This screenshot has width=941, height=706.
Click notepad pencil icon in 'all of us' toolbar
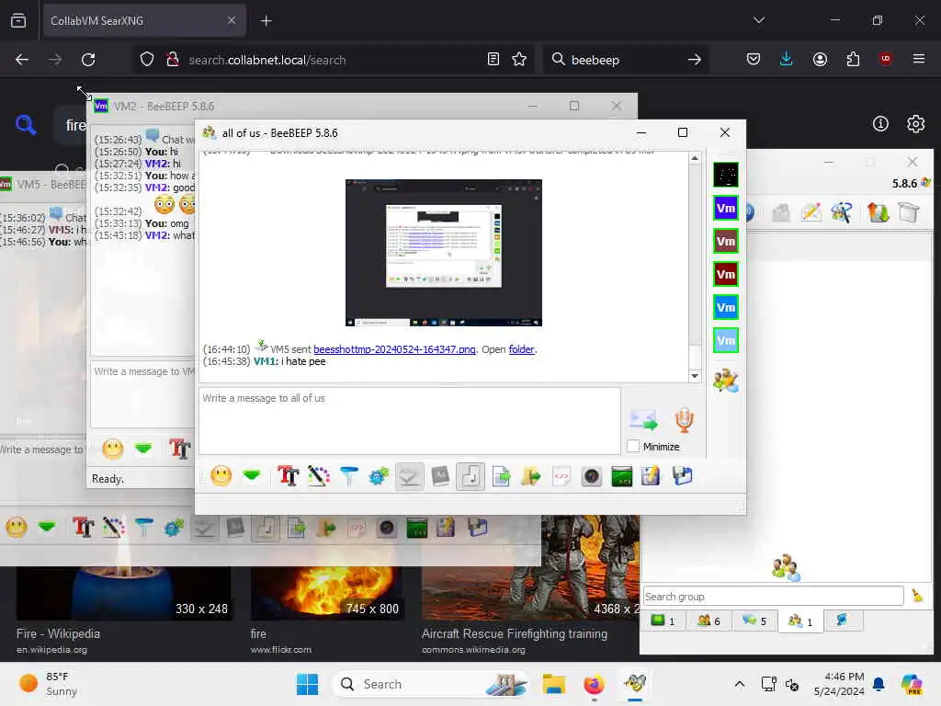point(651,476)
